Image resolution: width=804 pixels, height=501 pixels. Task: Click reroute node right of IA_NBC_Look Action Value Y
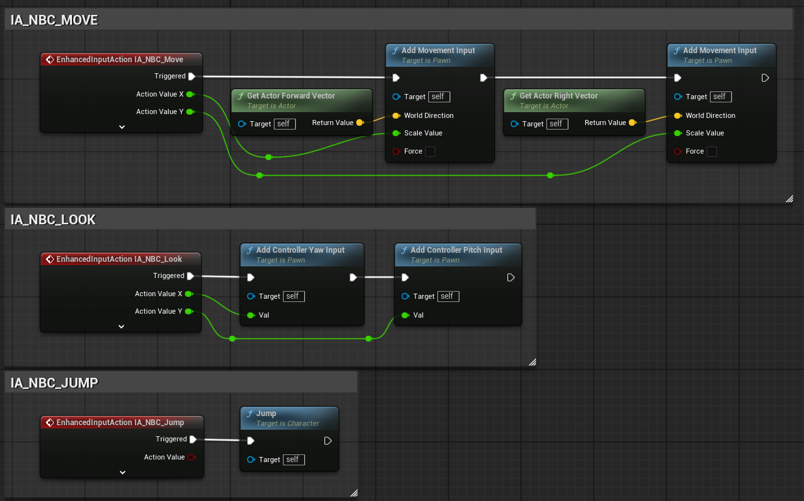coord(232,338)
